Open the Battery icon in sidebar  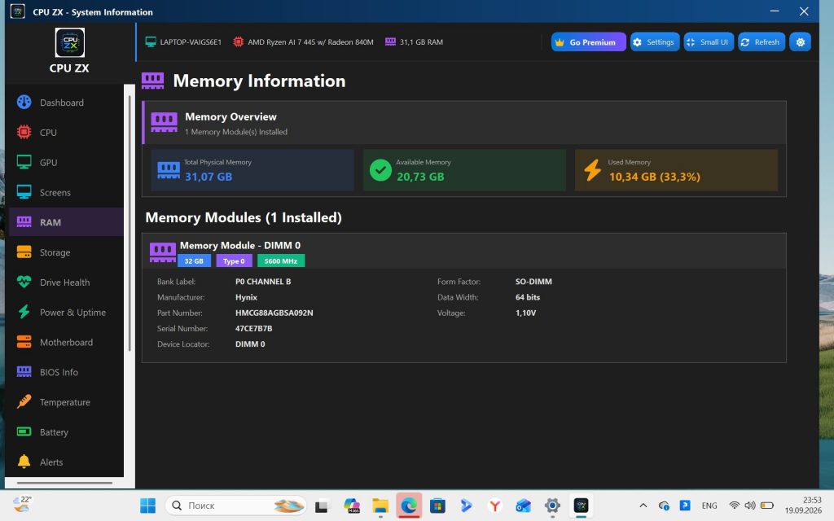(24, 431)
